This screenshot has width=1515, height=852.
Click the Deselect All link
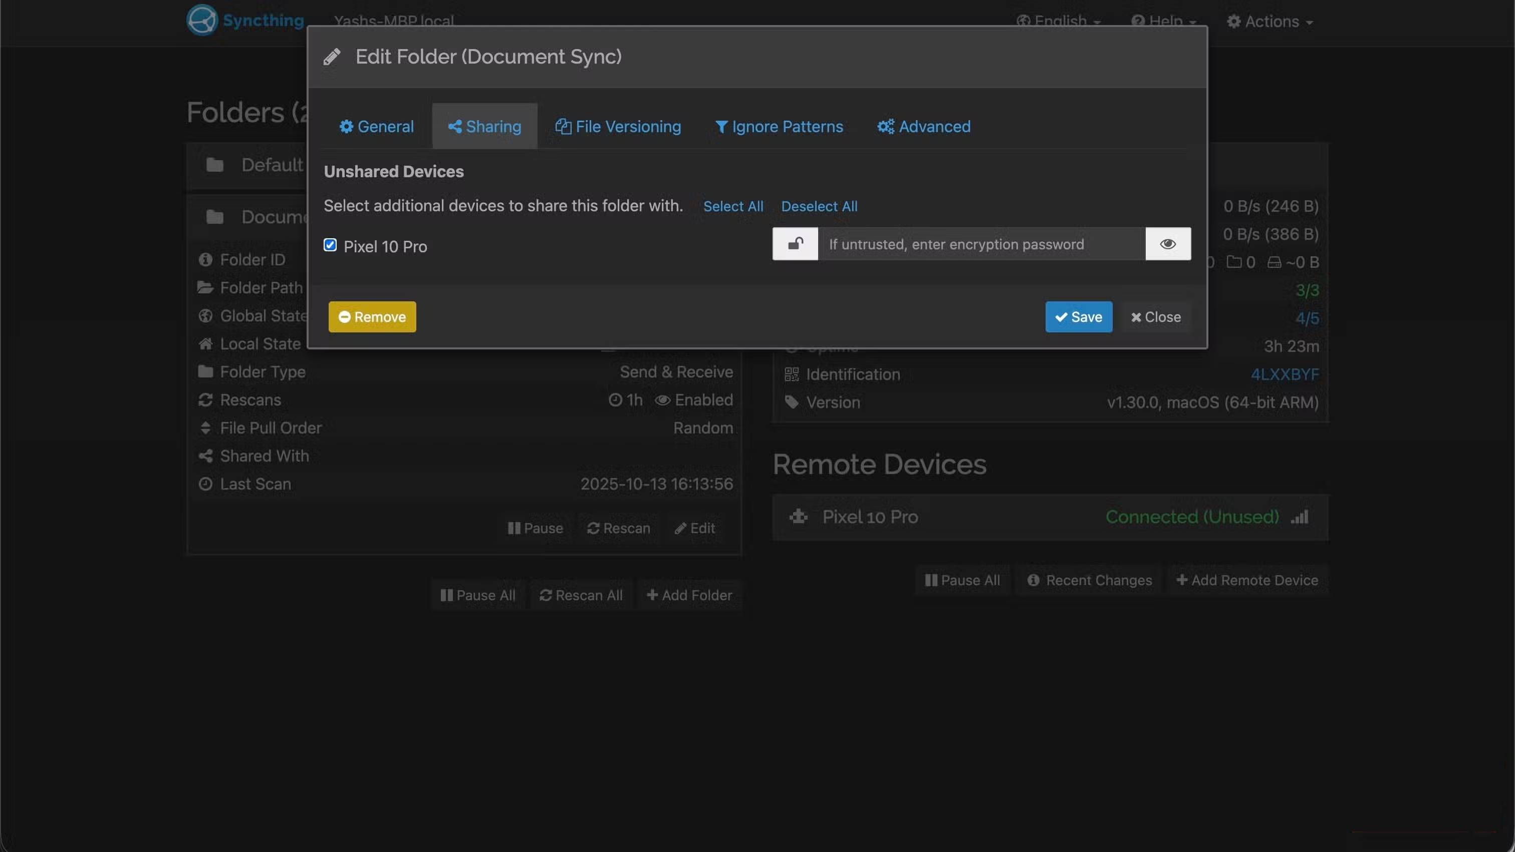click(819, 206)
